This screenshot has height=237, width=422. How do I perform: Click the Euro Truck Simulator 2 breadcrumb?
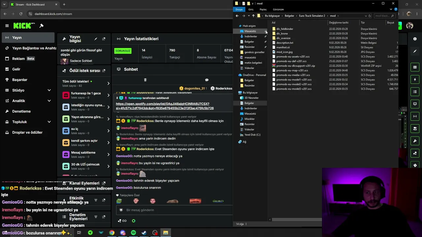click(x=312, y=16)
